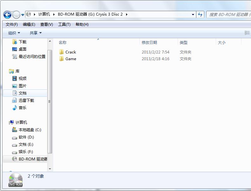The height and width of the screenshot is (191, 251).
Task: Open the recent pages dropdown arrow
Action: [23, 15]
